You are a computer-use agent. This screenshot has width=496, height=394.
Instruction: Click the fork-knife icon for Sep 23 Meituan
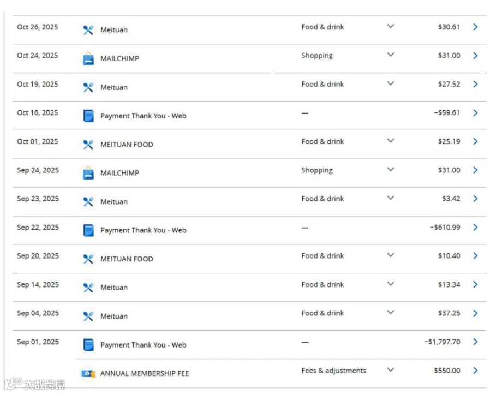88,201
